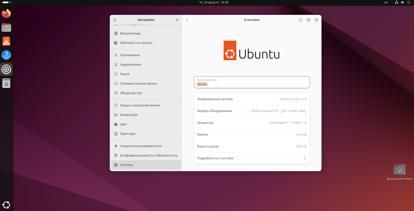414x211 pixels.
Task: Open Общий доступ settings
Action: [146, 93]
